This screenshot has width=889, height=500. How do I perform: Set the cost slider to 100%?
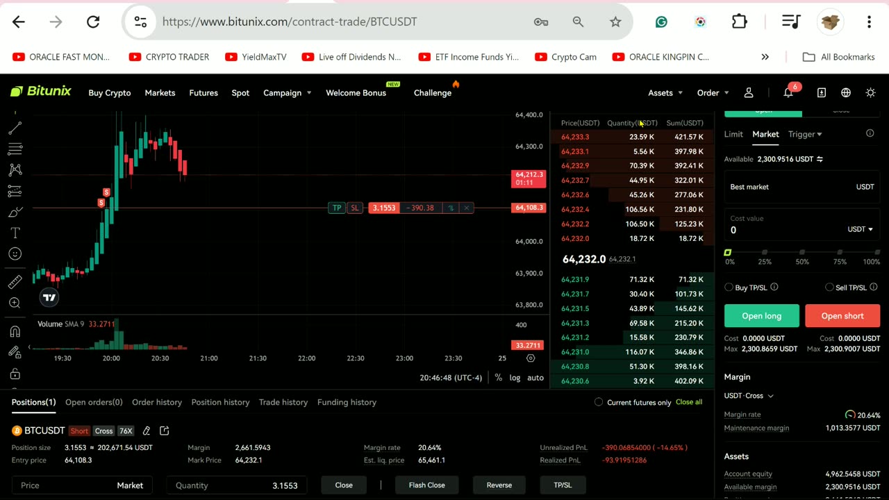point(876,253)
